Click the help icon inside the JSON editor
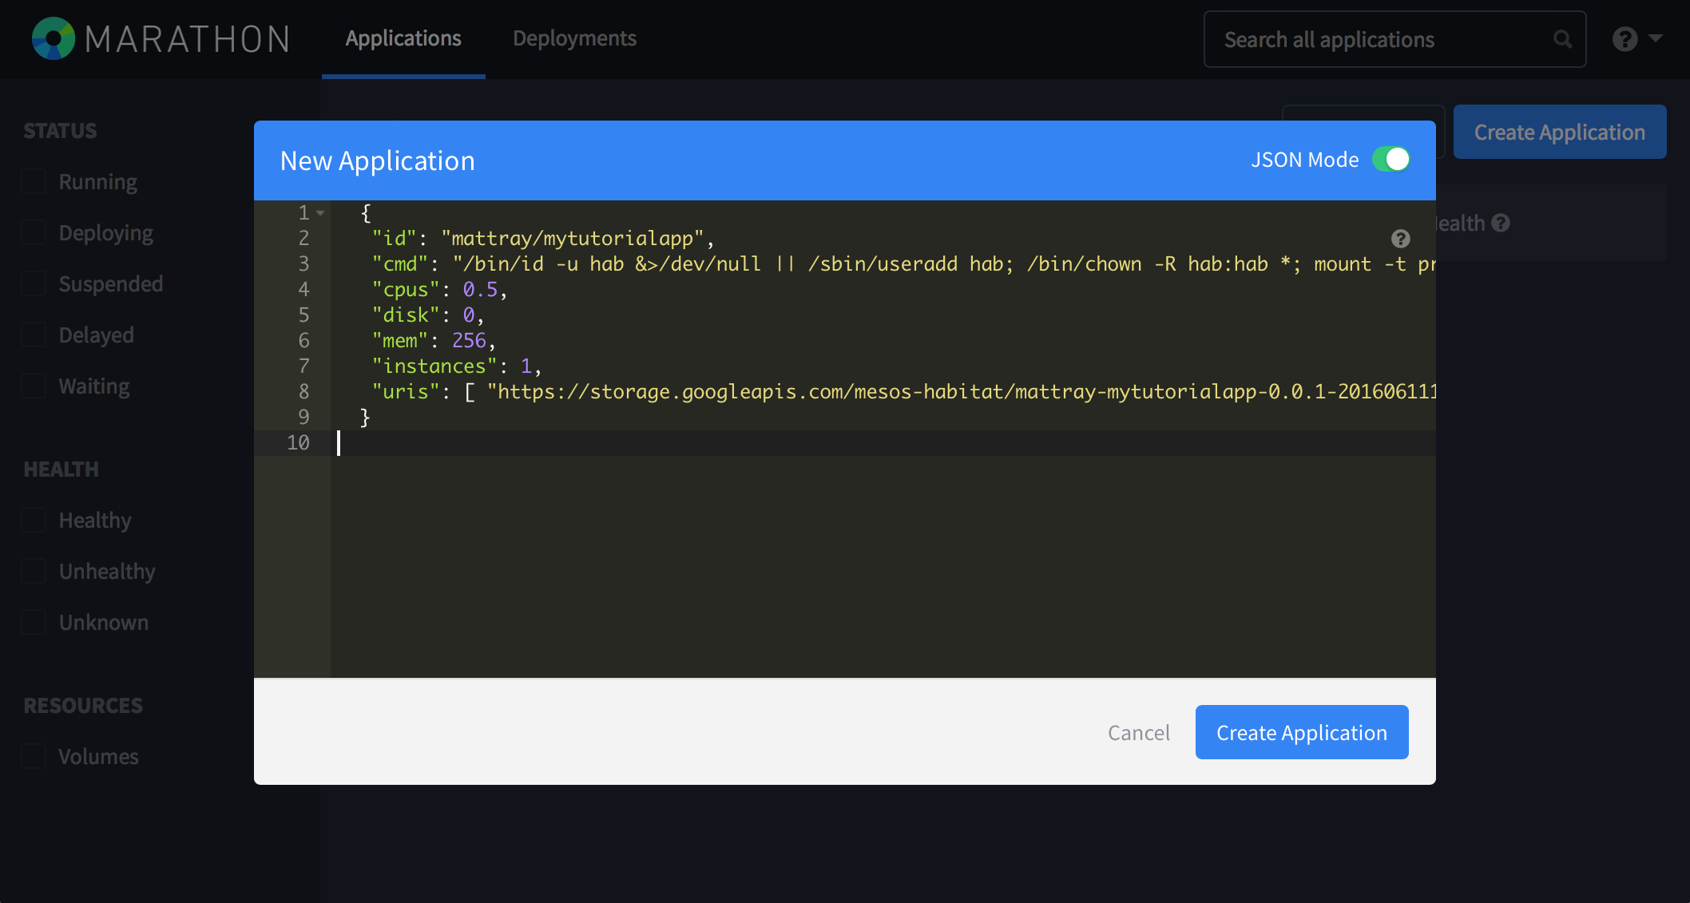Viewport: 1690px width, 903px height. (x=1400, y=238)
